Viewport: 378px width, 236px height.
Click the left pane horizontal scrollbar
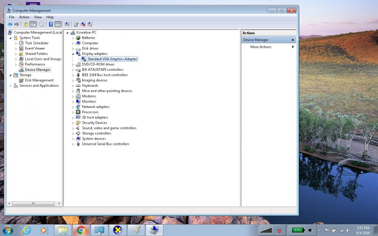point(33,204)
